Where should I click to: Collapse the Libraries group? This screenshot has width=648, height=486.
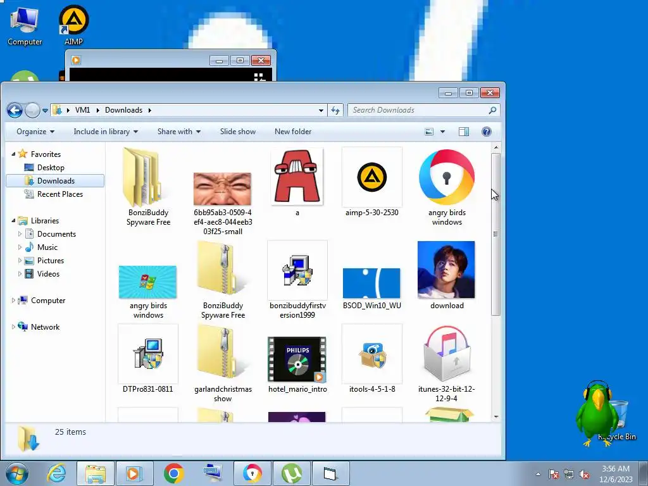tap(13, 221)
